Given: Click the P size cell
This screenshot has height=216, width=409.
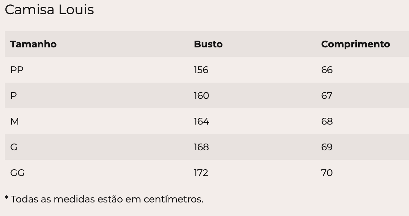Looking at the screenshot, I should [14, 95].
